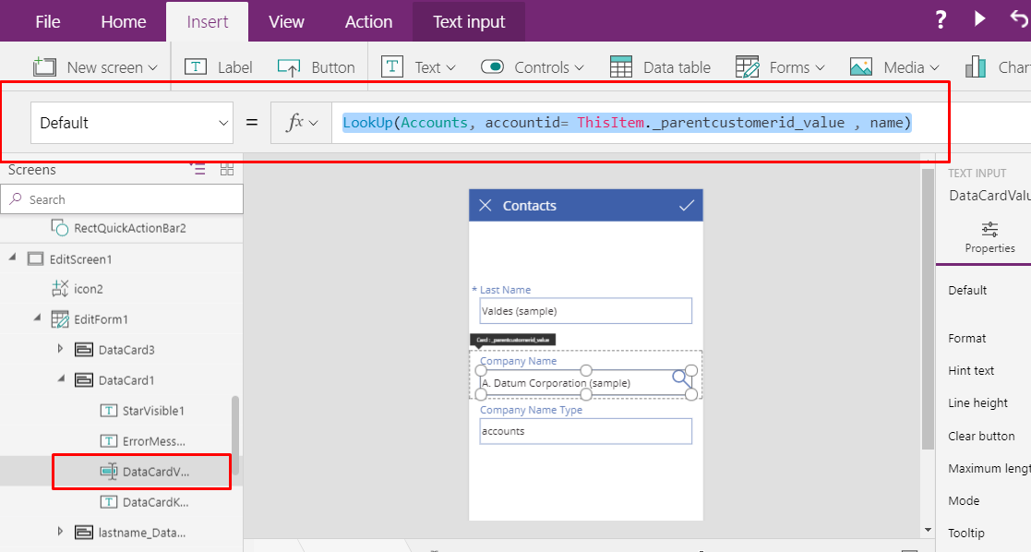Viewport: 1031px width, 552px height.
Task: Expand the DataCard3 tree node
Action: 61,349
